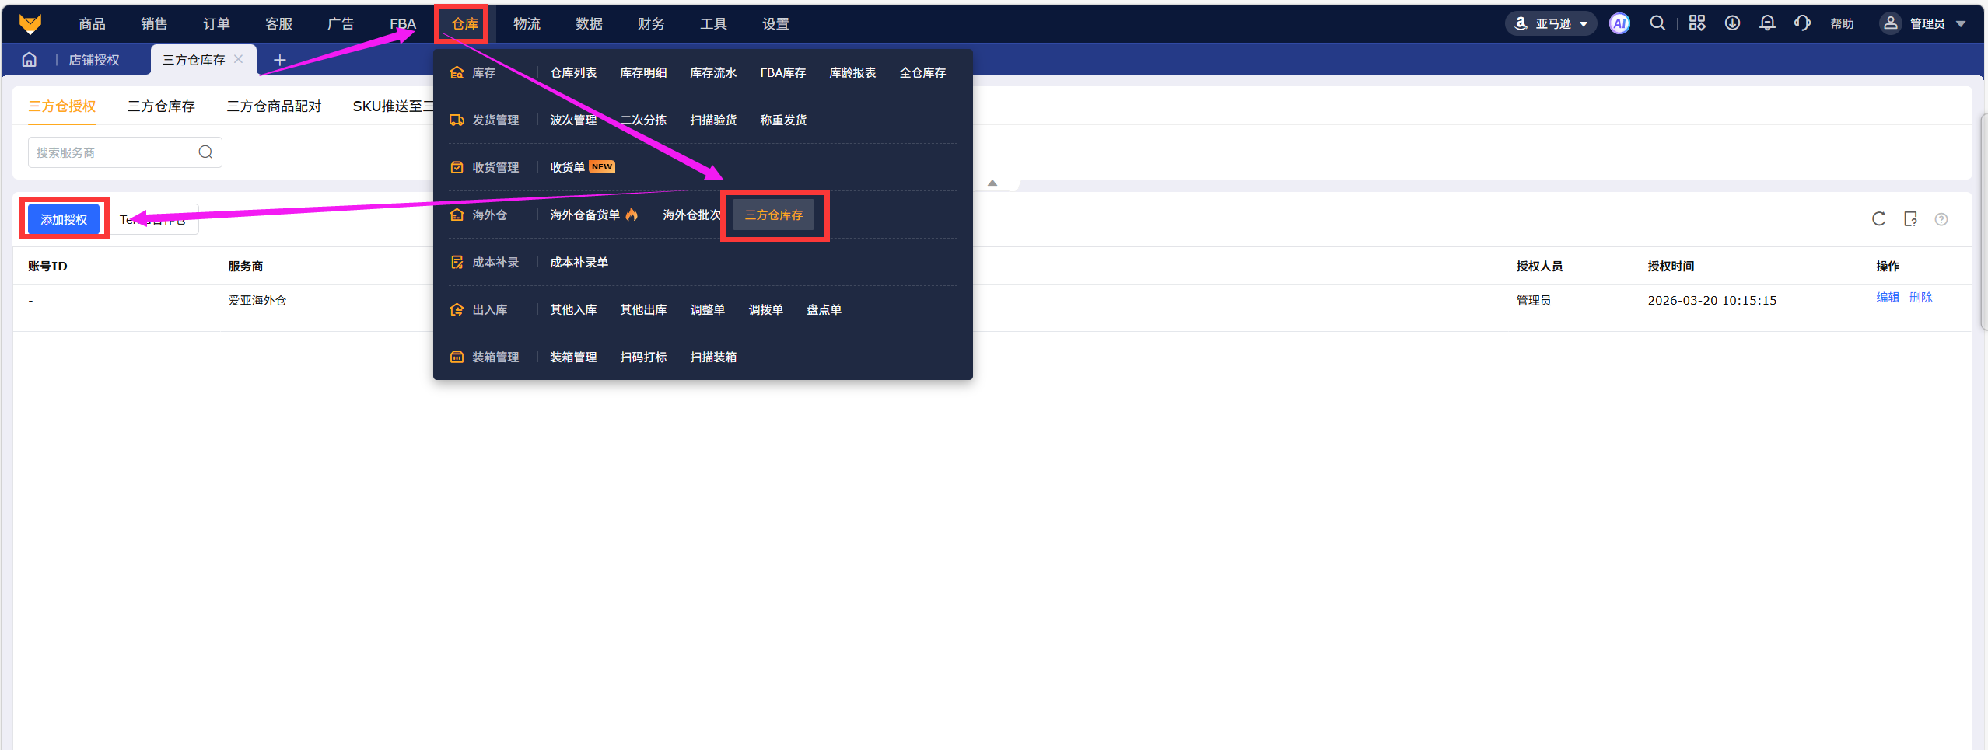Collapse the filter panel arrow
The width and height of the screenshot is (1988, 750).
coord(992,183)
